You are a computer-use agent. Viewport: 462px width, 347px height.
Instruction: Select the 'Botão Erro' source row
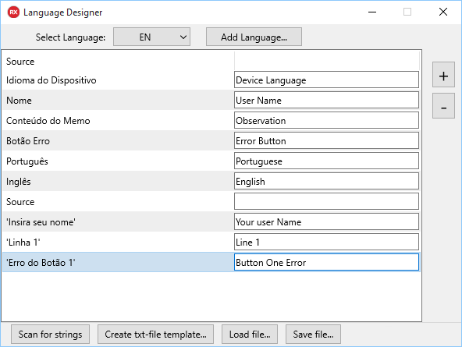118,140
